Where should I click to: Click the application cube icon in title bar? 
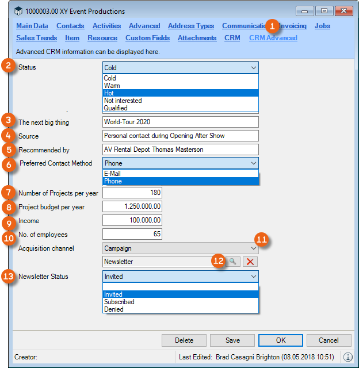[x=19, y=11]
